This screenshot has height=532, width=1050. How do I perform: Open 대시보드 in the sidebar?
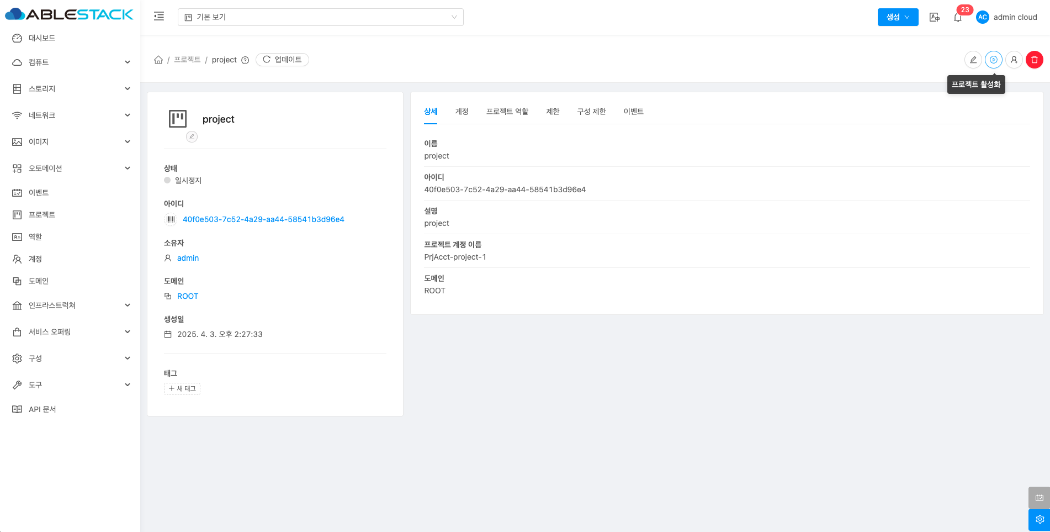point(42,38)
